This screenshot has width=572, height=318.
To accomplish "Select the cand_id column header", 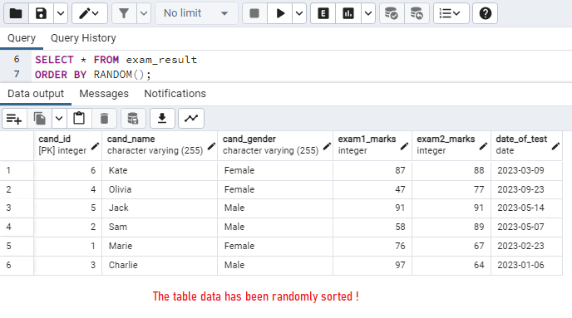I will pyautogui.click(x=68, y=145).
